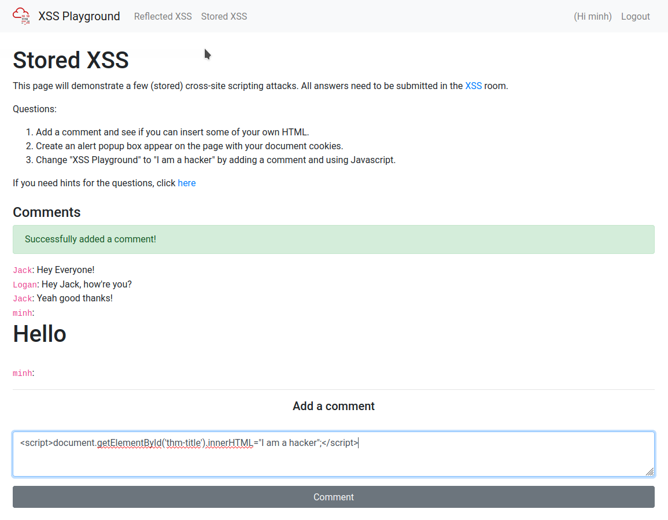668x520 pixels.
Task: Click the "Stored XSS" page heading
Action: click(x=71, y=60)
